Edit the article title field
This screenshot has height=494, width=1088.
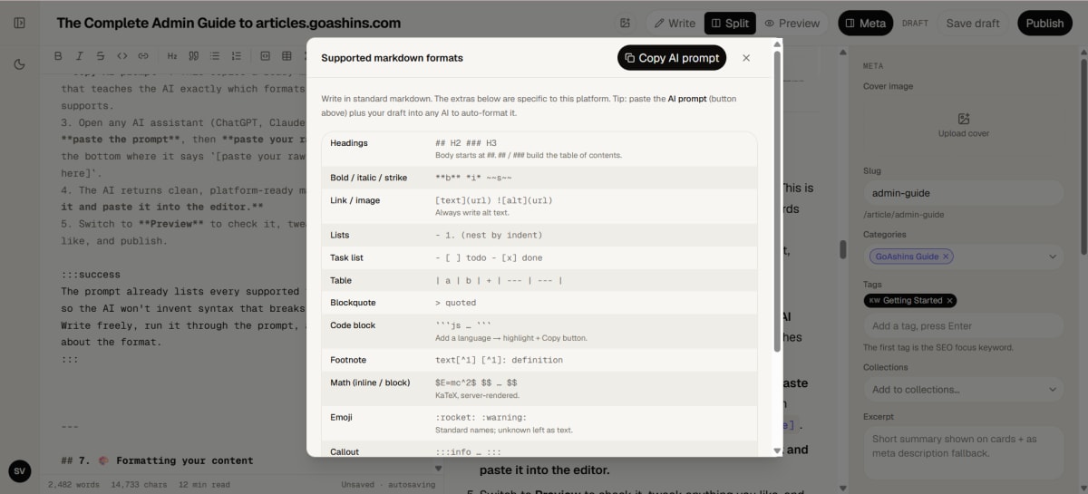[x=228, y=23]
